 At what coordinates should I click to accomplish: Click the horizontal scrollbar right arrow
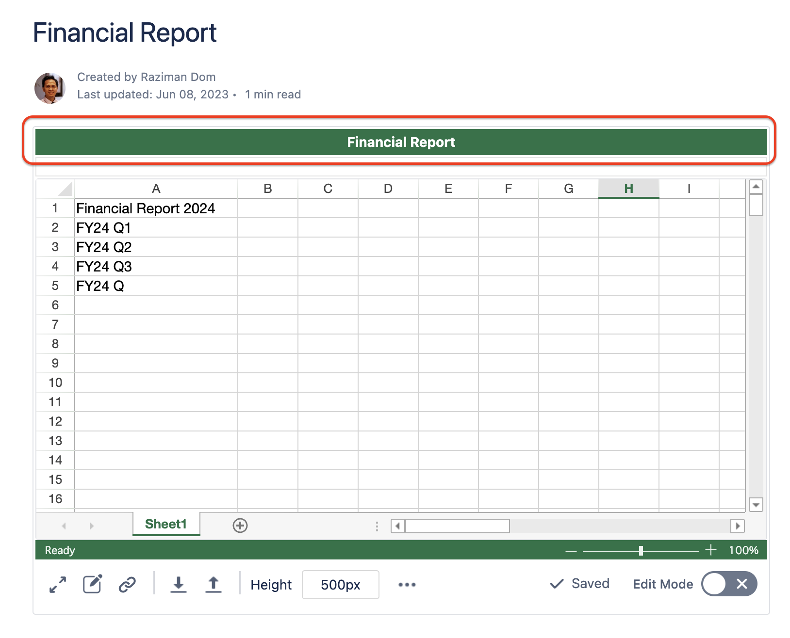738,526
